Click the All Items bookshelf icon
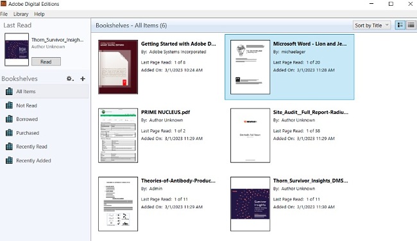Screen dimensions: 417x241 (9, 91)
